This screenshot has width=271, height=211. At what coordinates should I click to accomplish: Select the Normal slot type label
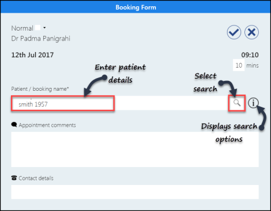point(23,28)
